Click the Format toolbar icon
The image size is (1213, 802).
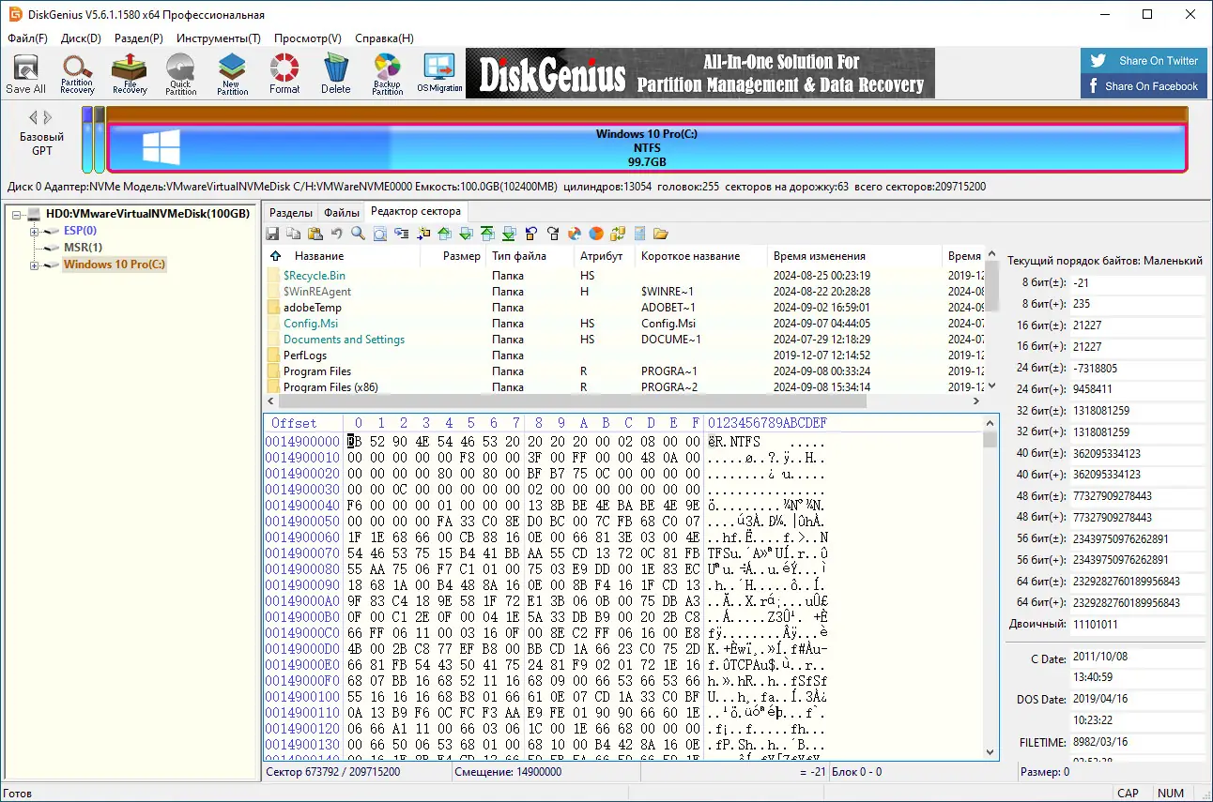tap(284, 74)
